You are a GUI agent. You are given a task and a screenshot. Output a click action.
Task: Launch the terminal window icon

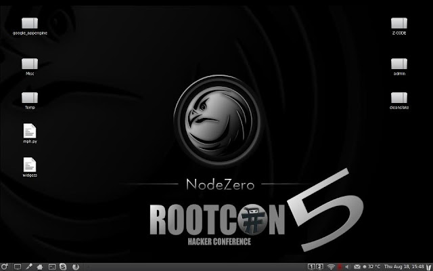click(52, 267)
